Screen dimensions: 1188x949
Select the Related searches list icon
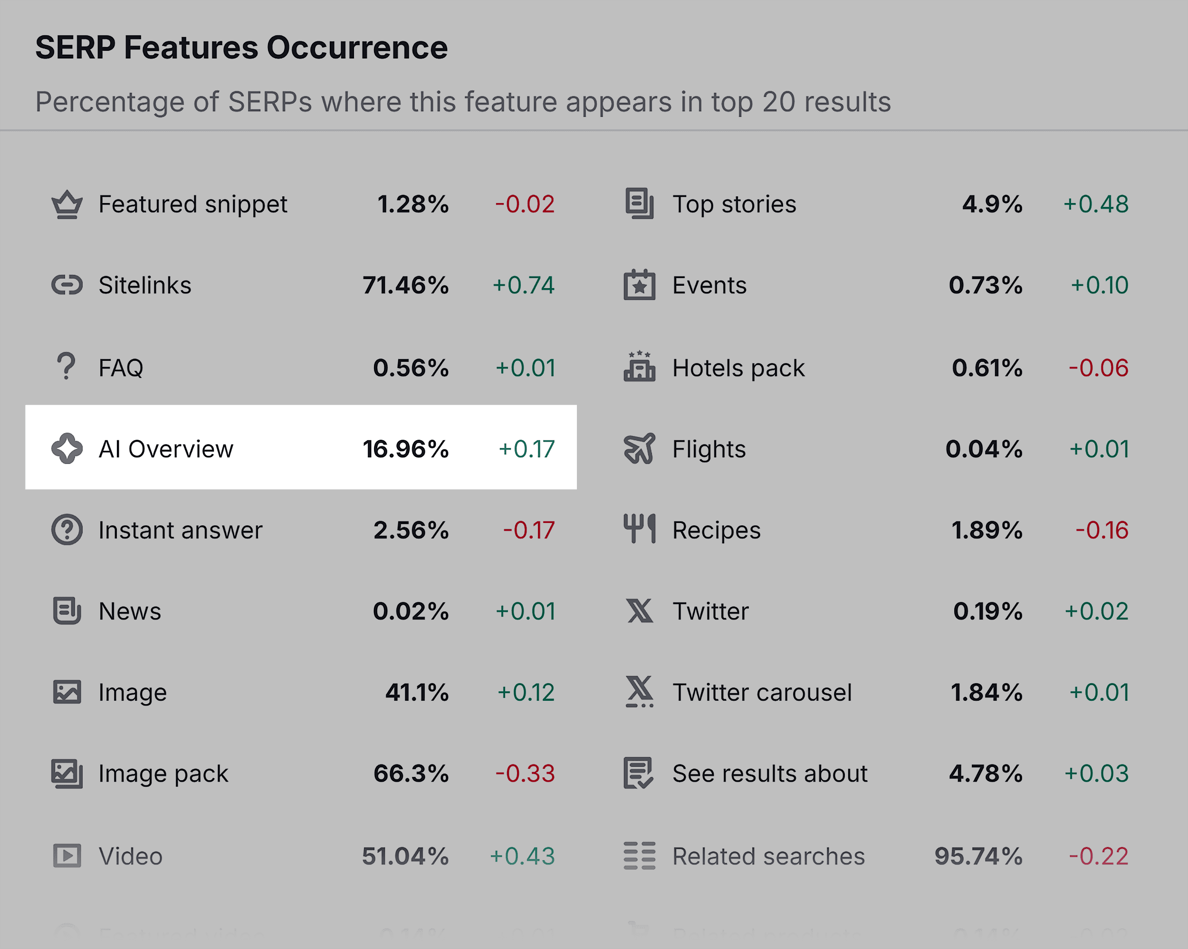point(639,856)
